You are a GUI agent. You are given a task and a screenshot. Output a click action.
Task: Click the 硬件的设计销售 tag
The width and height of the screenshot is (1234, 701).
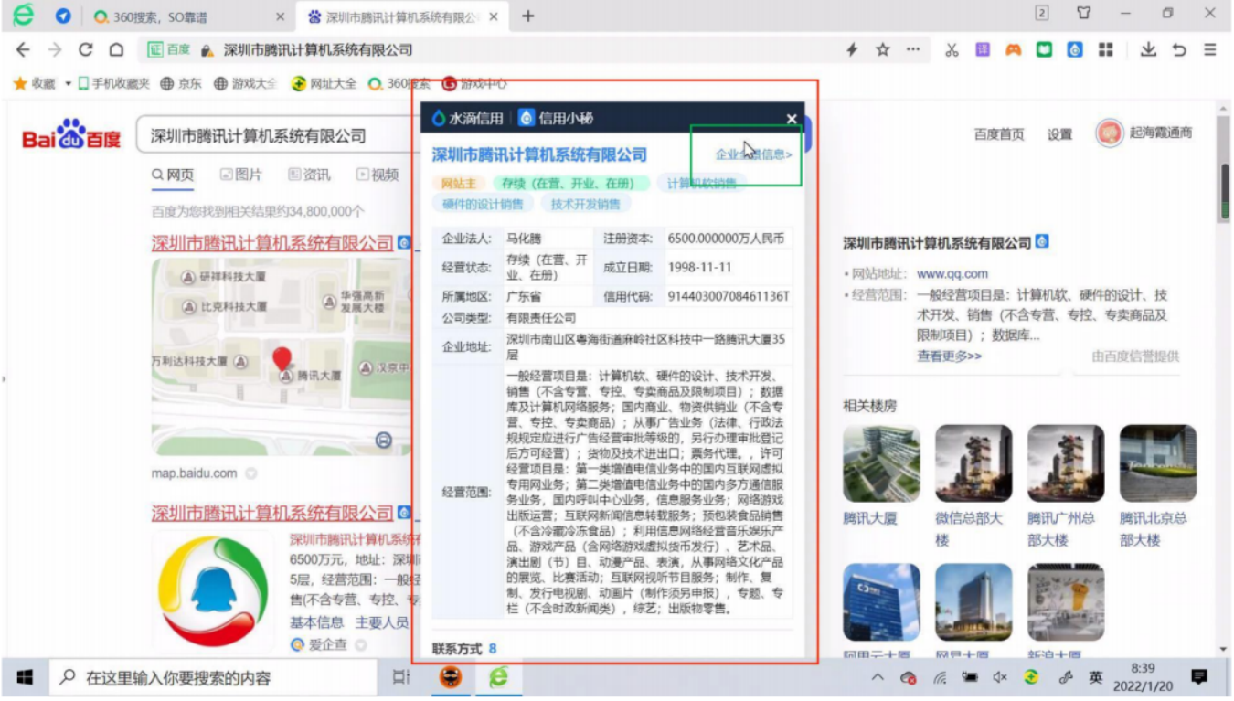point(483,204)
